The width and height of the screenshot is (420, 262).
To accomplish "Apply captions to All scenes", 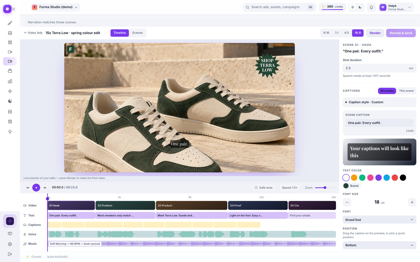I will [387, 91].
